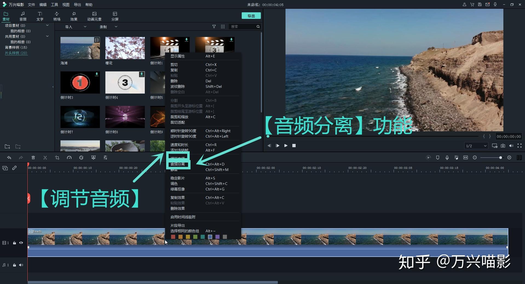The image size is (525, 284).
Task: Click the undo arrow icon
Action: (9, 158)
